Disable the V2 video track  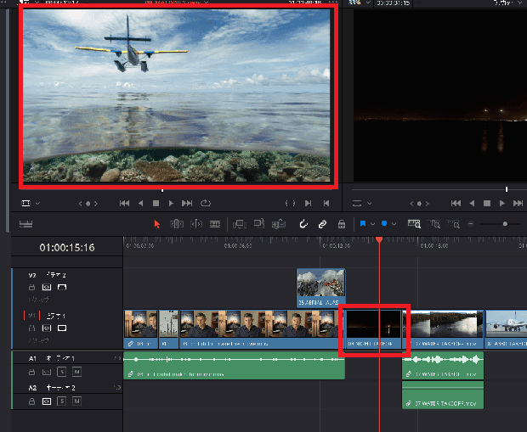pyautogui.click(x=62, y=287)
